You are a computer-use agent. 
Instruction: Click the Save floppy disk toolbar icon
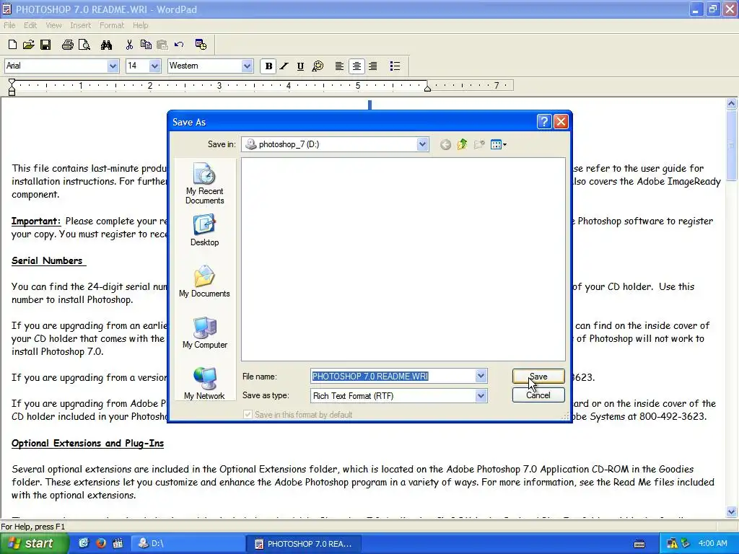click(x=45, y=45)
